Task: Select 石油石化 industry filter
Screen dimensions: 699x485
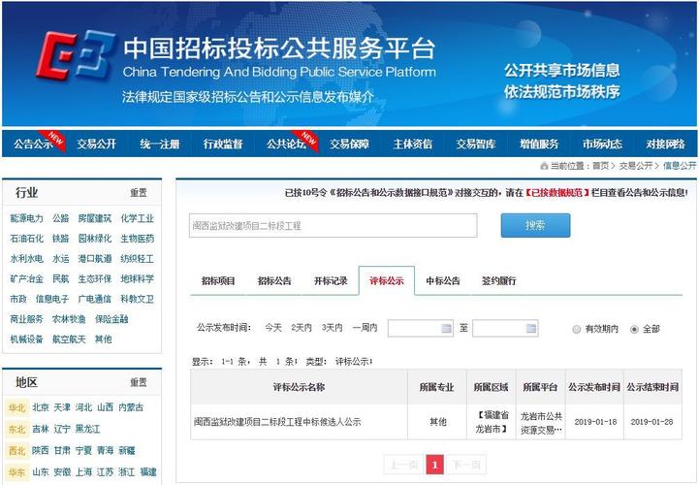Action: 27,239
